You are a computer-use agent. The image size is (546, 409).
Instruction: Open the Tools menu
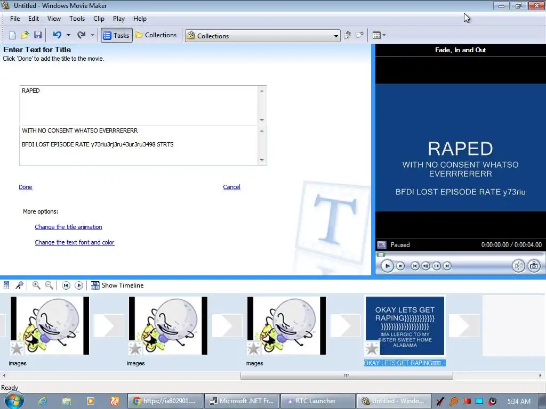(77, 19)
